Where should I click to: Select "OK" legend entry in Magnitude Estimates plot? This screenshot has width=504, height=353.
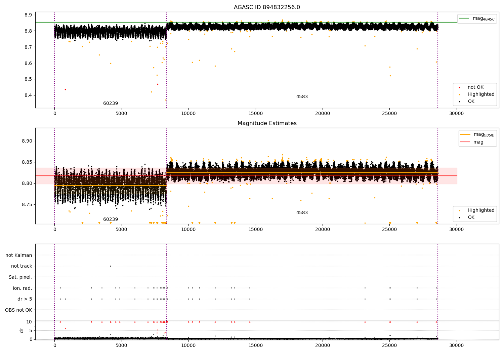471,218
